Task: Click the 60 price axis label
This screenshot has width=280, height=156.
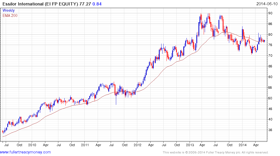Action: [270, 77]
